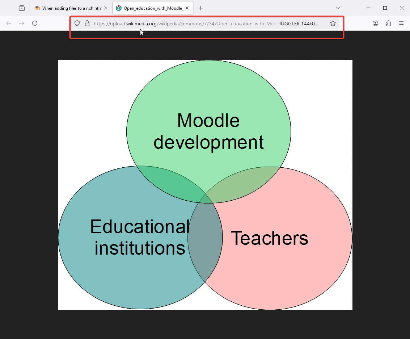The width and height of the screenshot is (410, 339).
Task: Open the tracking protection shield icon
Action: (77, 23)
